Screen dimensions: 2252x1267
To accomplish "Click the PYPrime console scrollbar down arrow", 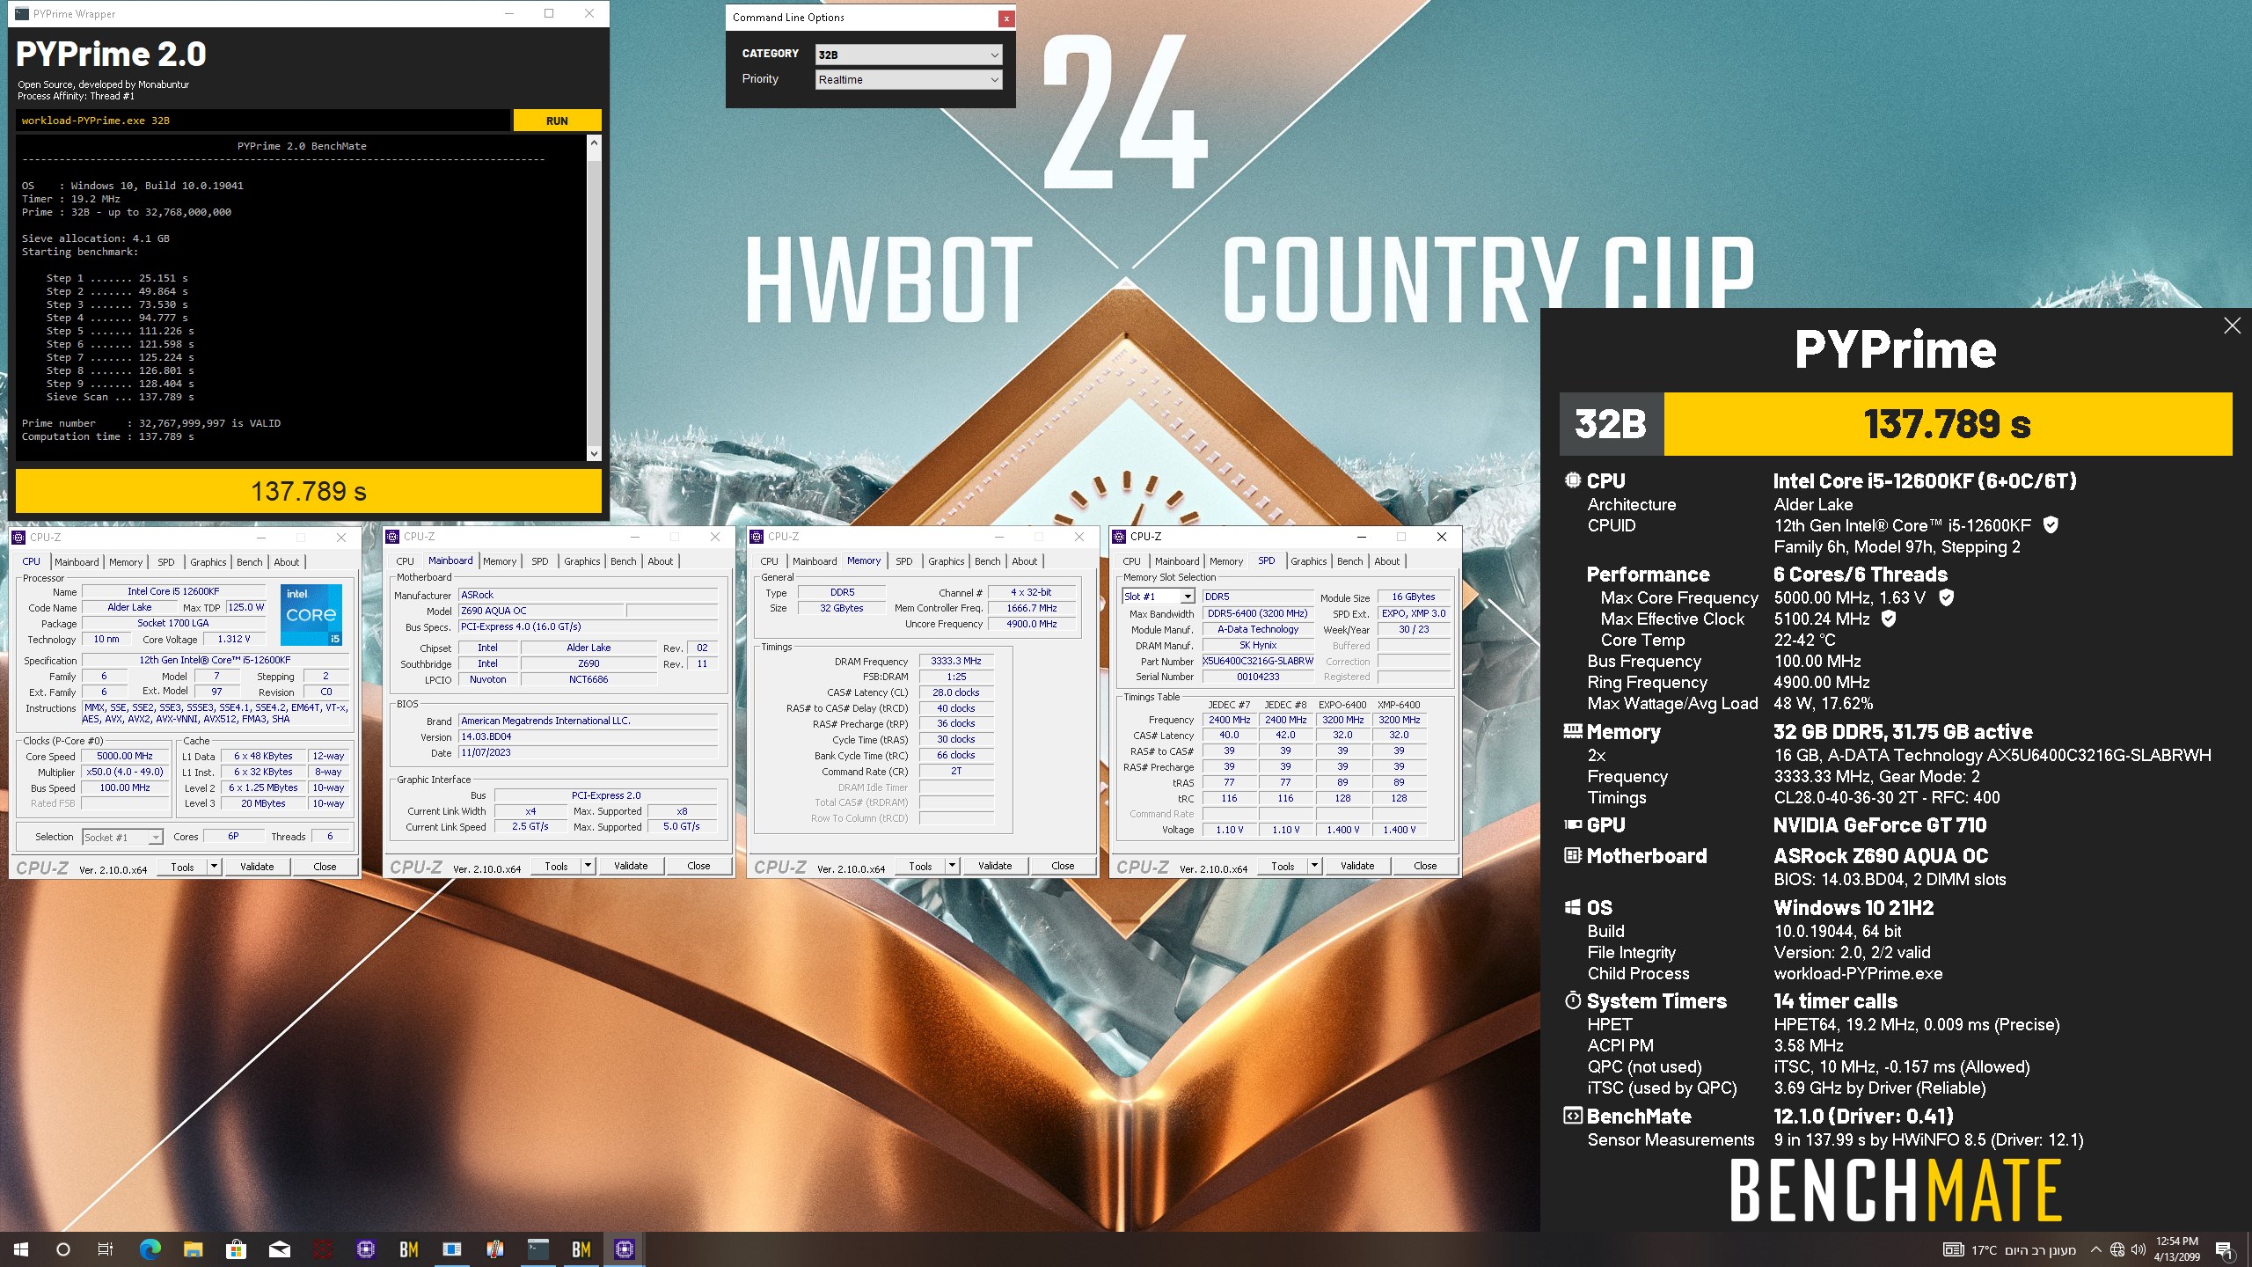I will coord(594,454).
